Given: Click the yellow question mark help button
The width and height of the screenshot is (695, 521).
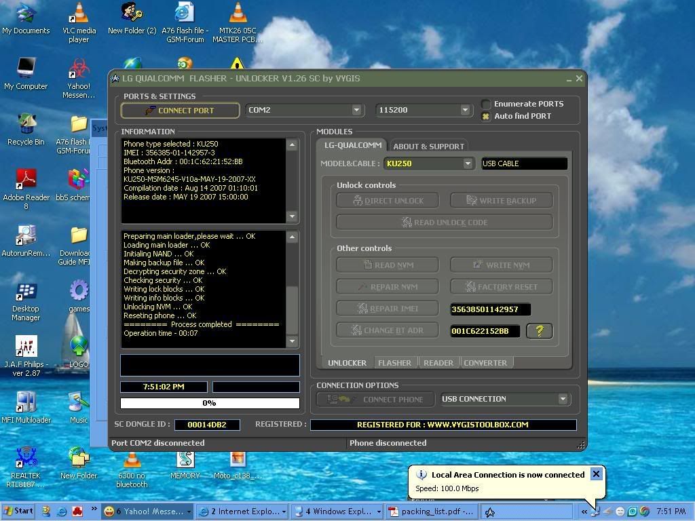Looking at the screenshot, I should [x=540, y=331].
